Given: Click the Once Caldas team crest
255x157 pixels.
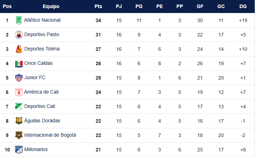Looking at the screenshot, I should pos(19,63).
